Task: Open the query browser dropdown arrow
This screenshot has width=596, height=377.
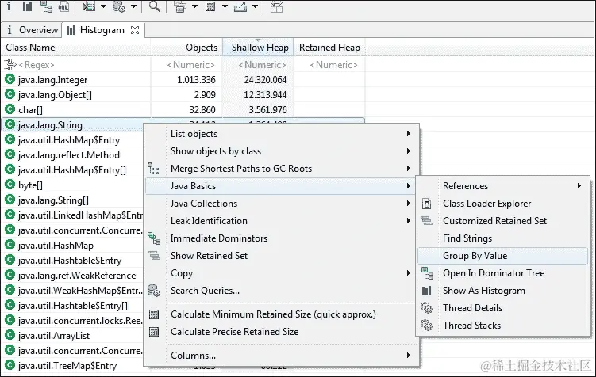Action: 133,6
